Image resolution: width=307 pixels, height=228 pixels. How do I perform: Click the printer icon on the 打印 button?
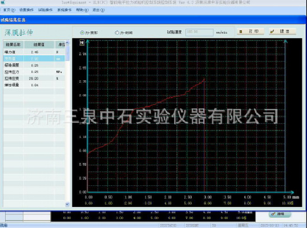pos(241,31)
